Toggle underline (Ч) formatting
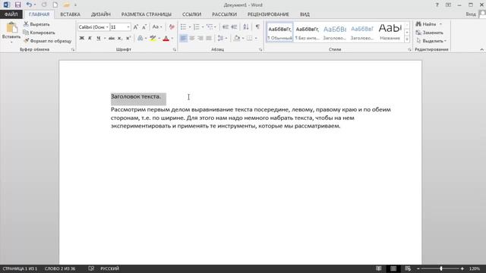486x273 pixels. (x=98, y=38)
